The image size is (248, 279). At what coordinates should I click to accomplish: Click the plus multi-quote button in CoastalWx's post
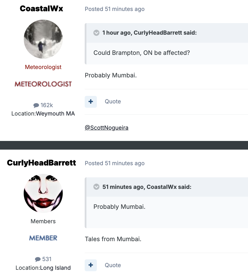pos(91,102)
